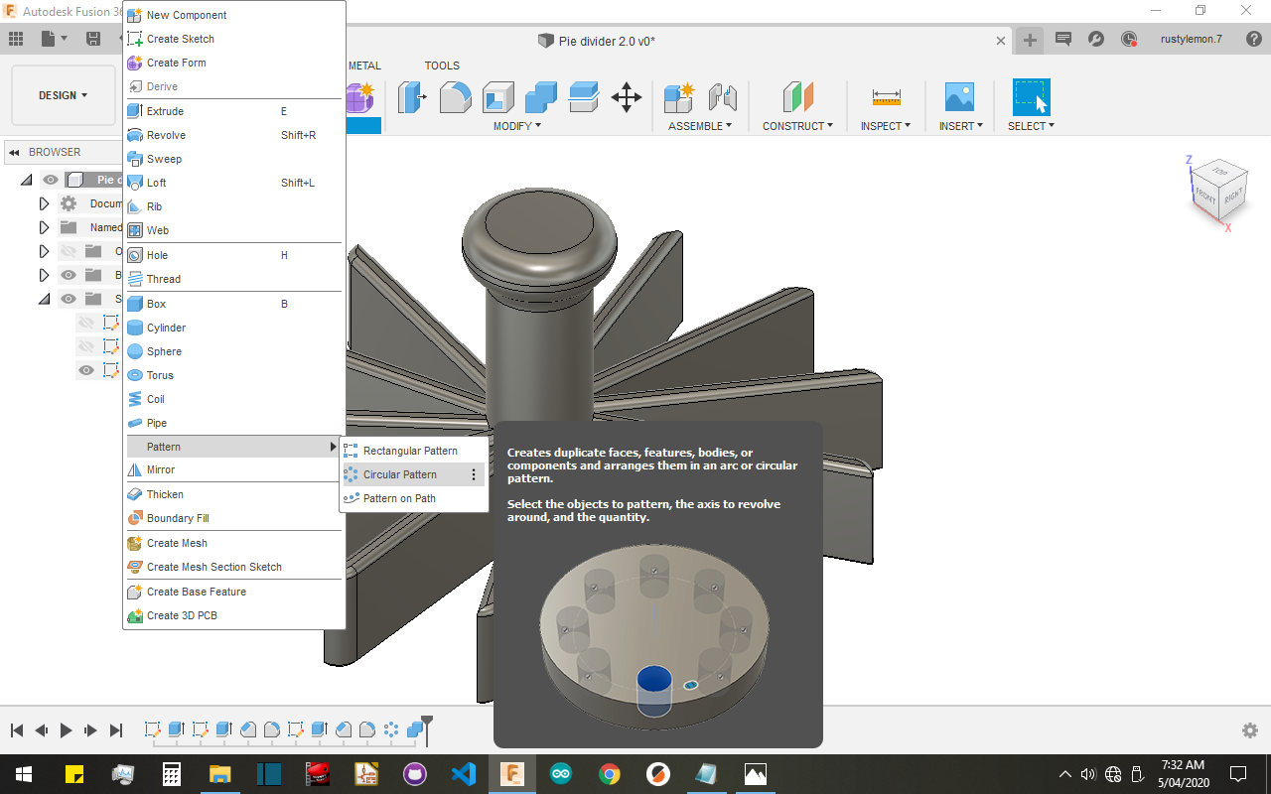
Task: Click the circular pattern feature in timeline
Action: 391,729
